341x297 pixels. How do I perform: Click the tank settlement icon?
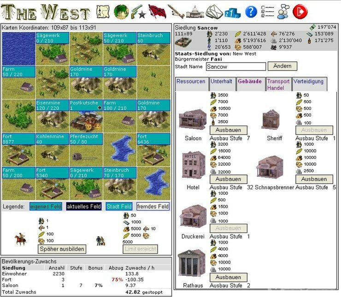click(x=183, y=42)
